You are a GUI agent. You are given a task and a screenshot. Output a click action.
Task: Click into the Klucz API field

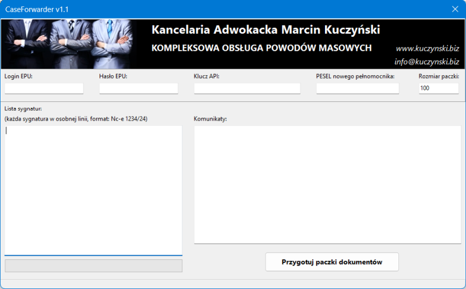(x=247, y=89)
